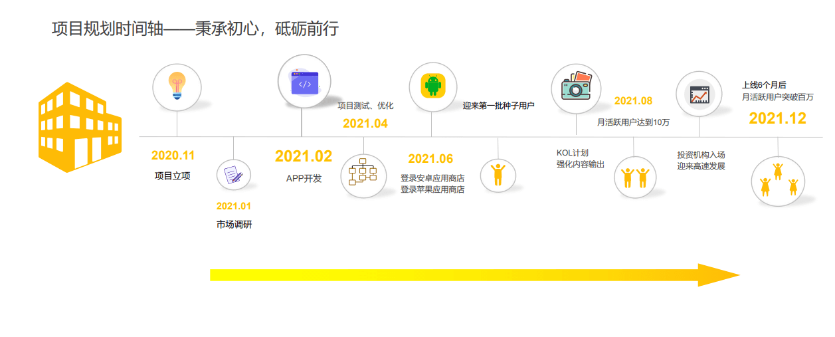The image size is (835, 337).
Task: Select the green Android robot icon
Action: click(433, 86)
